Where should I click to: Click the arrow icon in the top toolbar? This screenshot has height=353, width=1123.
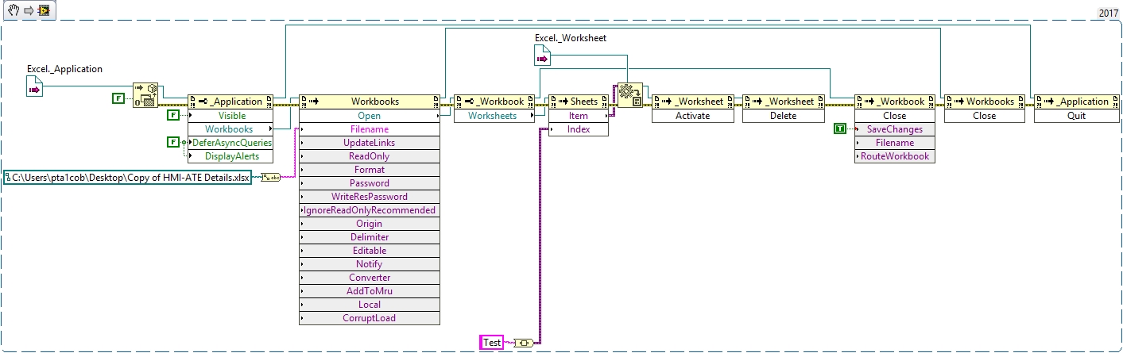(25, 11)
